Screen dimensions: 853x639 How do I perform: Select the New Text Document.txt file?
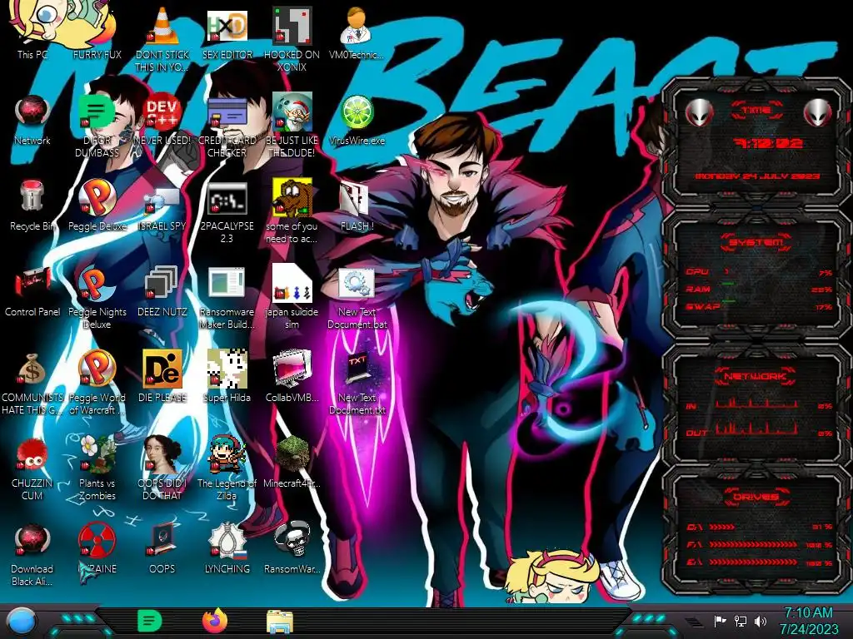pyautogui.click(x=357, y=382)
